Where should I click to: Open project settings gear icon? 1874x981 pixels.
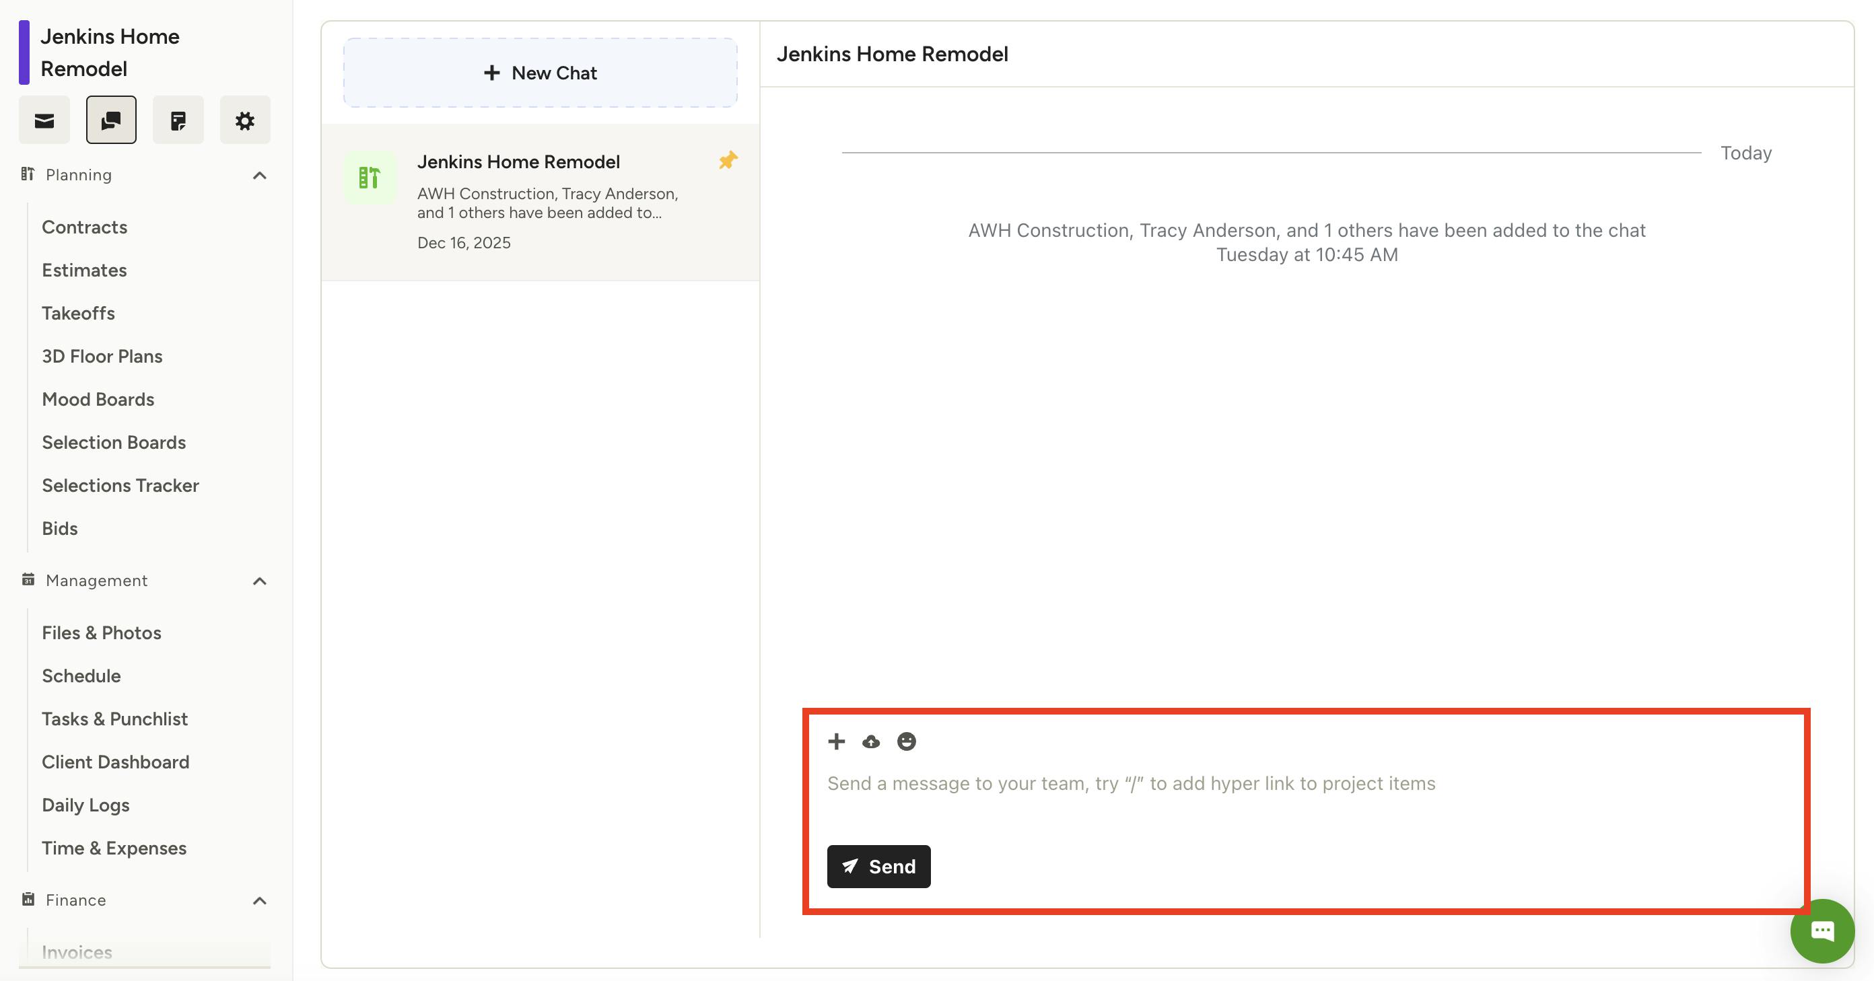click(245, 120)
